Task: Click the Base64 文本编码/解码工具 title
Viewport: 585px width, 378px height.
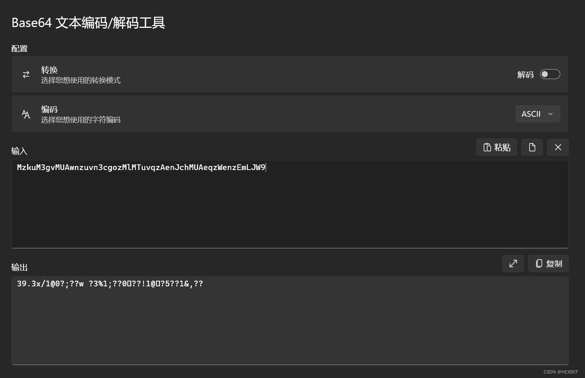Action: coord(88,23)
